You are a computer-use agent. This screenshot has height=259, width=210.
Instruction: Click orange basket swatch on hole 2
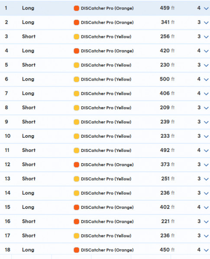[x=76, y=22]
